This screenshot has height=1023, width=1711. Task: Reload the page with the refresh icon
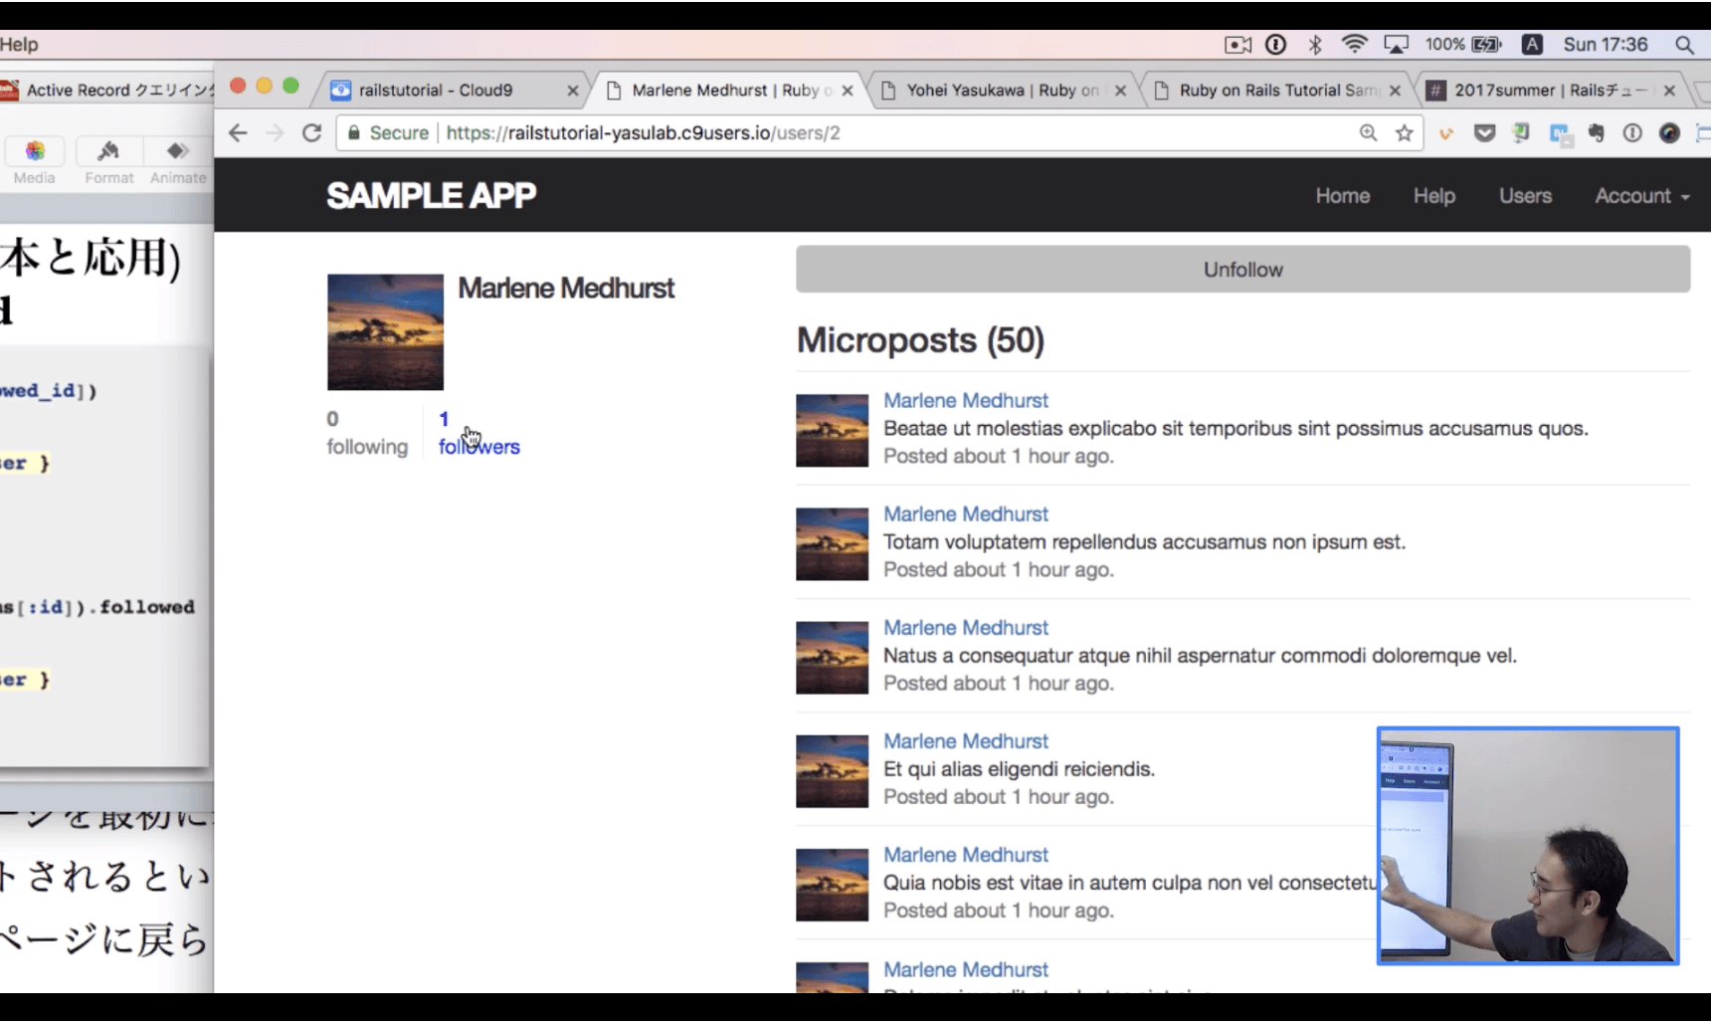(x=311, y=133)
